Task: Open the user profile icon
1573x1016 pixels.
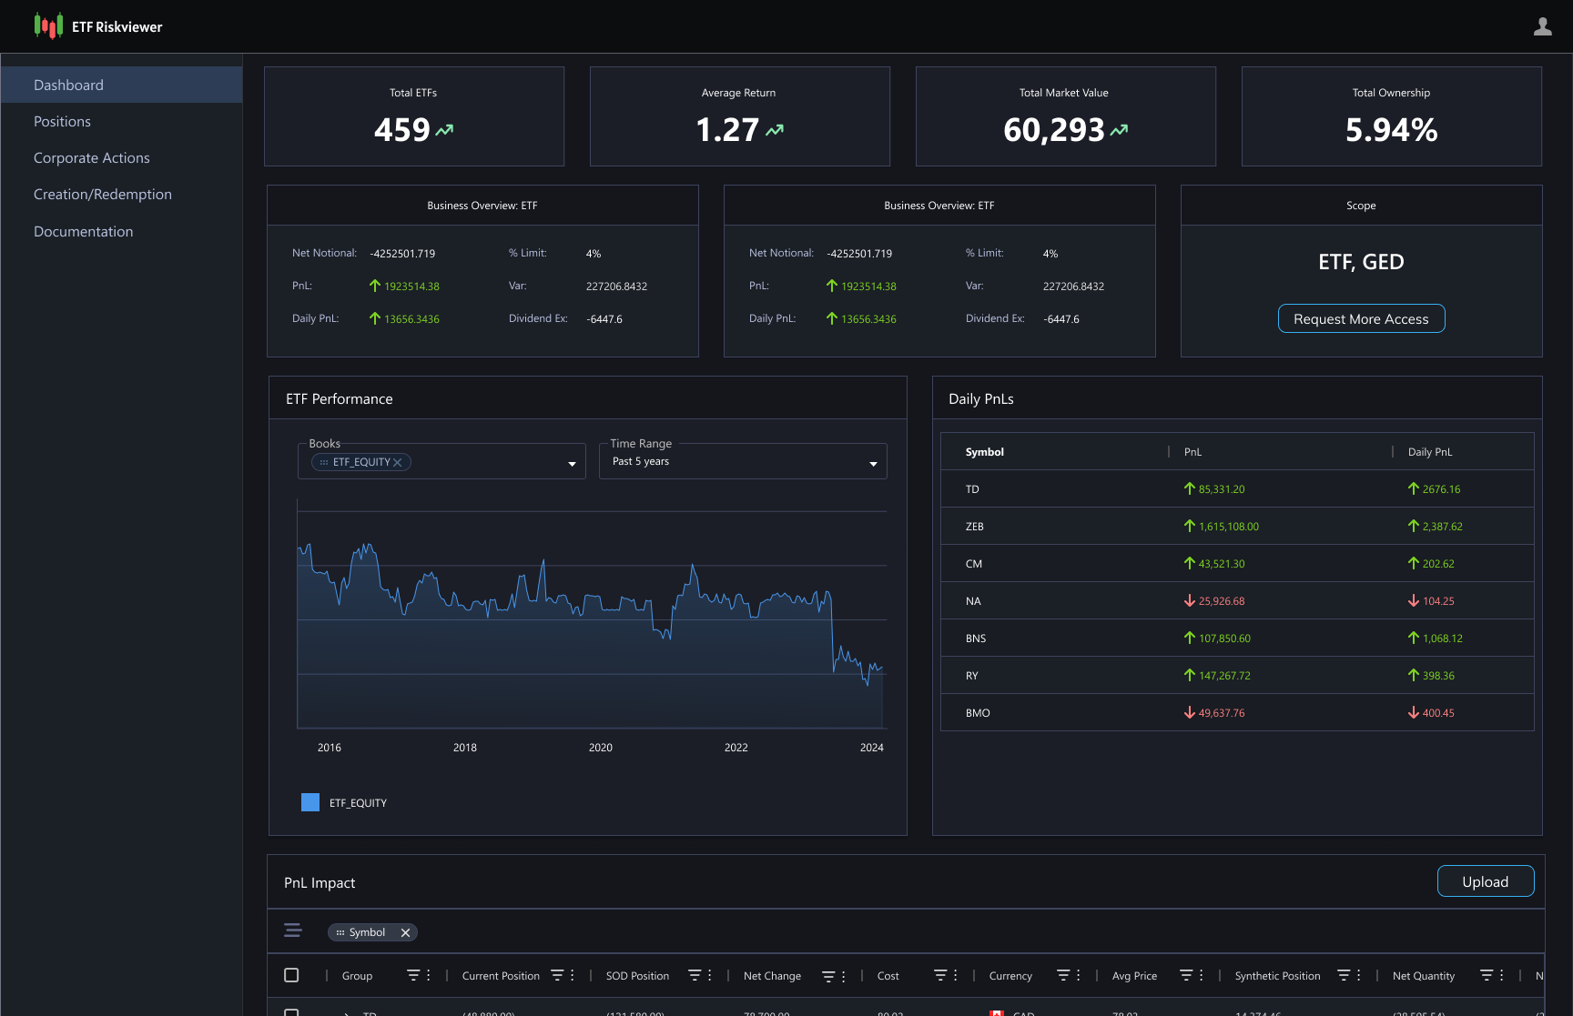Action: pyautogui.click(x=1542, y=26)
